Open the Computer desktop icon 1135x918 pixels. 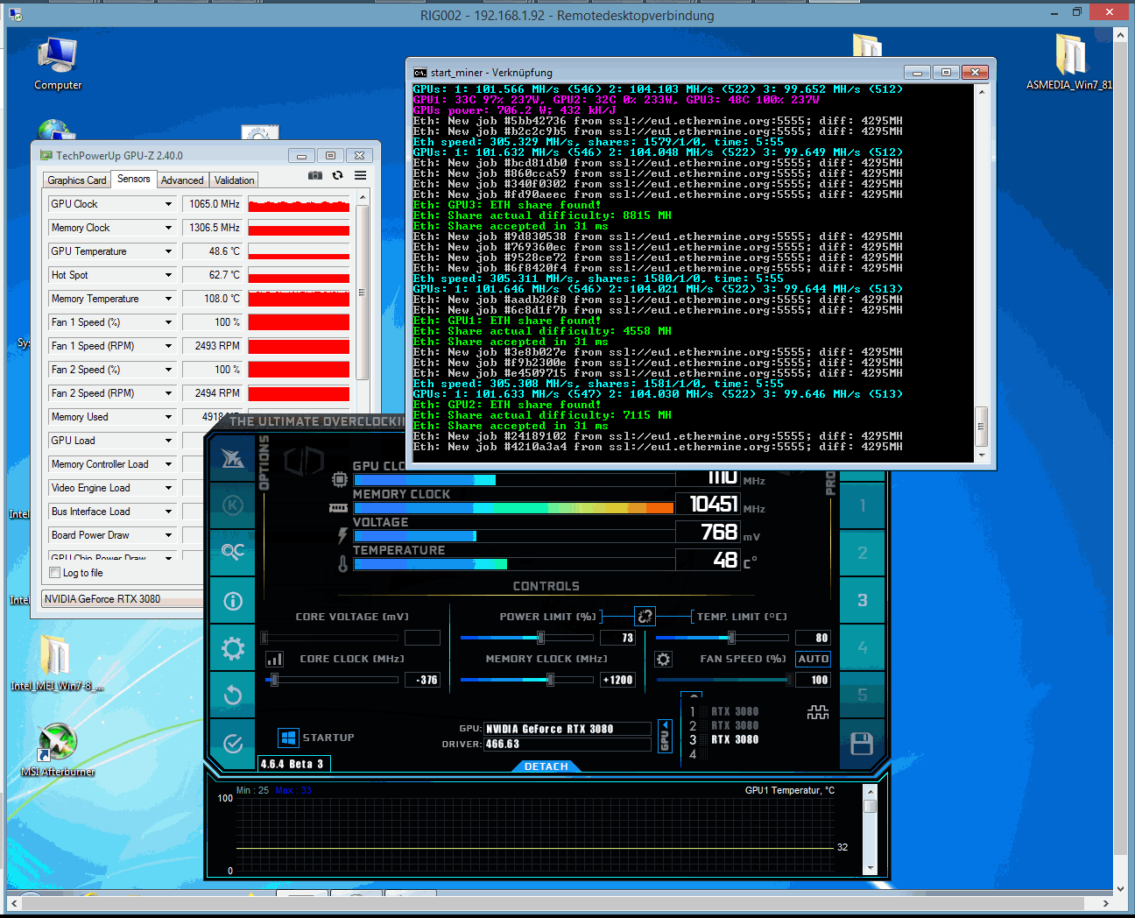[58, 64]
